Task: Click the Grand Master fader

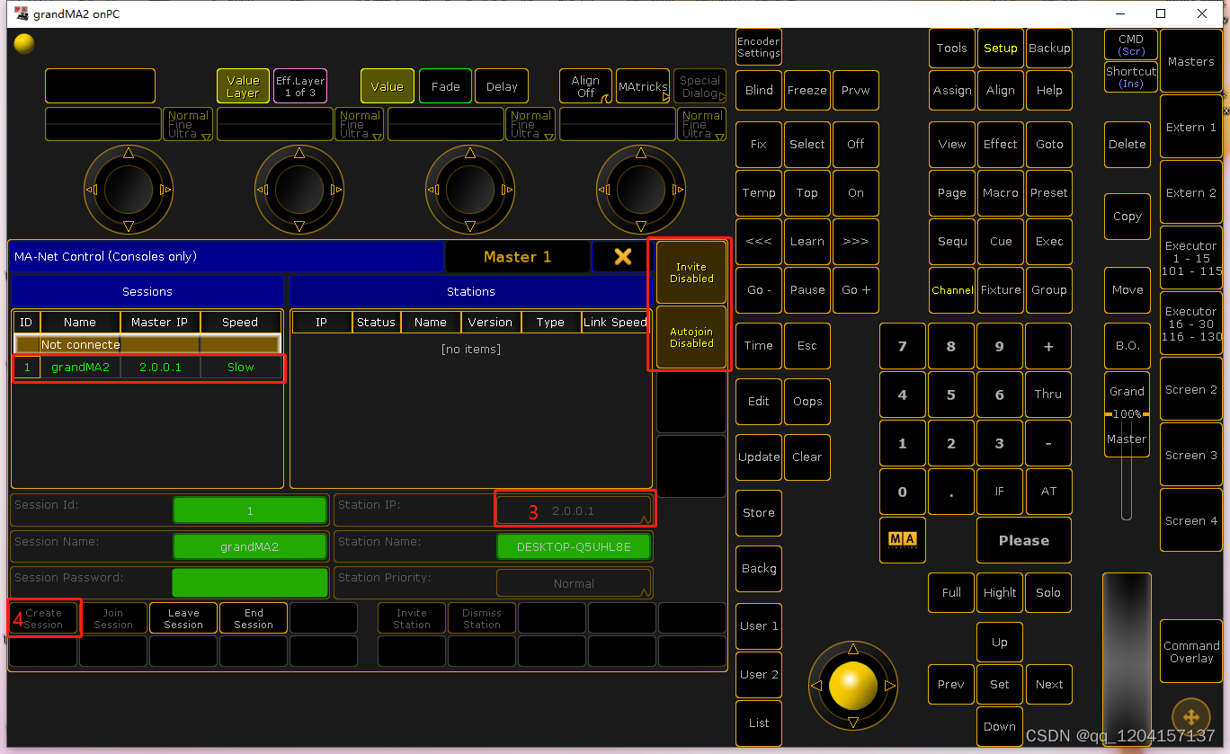Action: click(1127, 414)
